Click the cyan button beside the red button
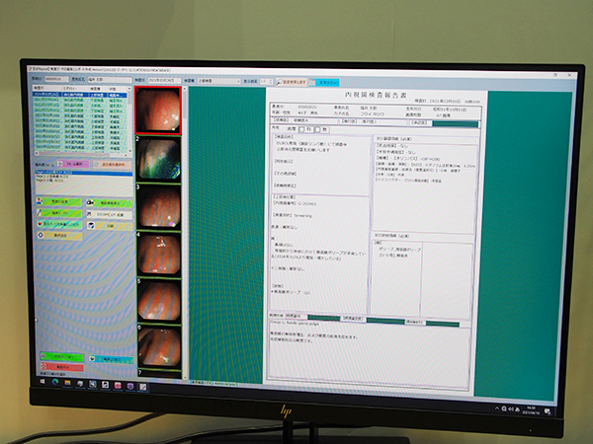Image resolution: width=593 pixels, height=444 pixels. (x=109, y=361)
